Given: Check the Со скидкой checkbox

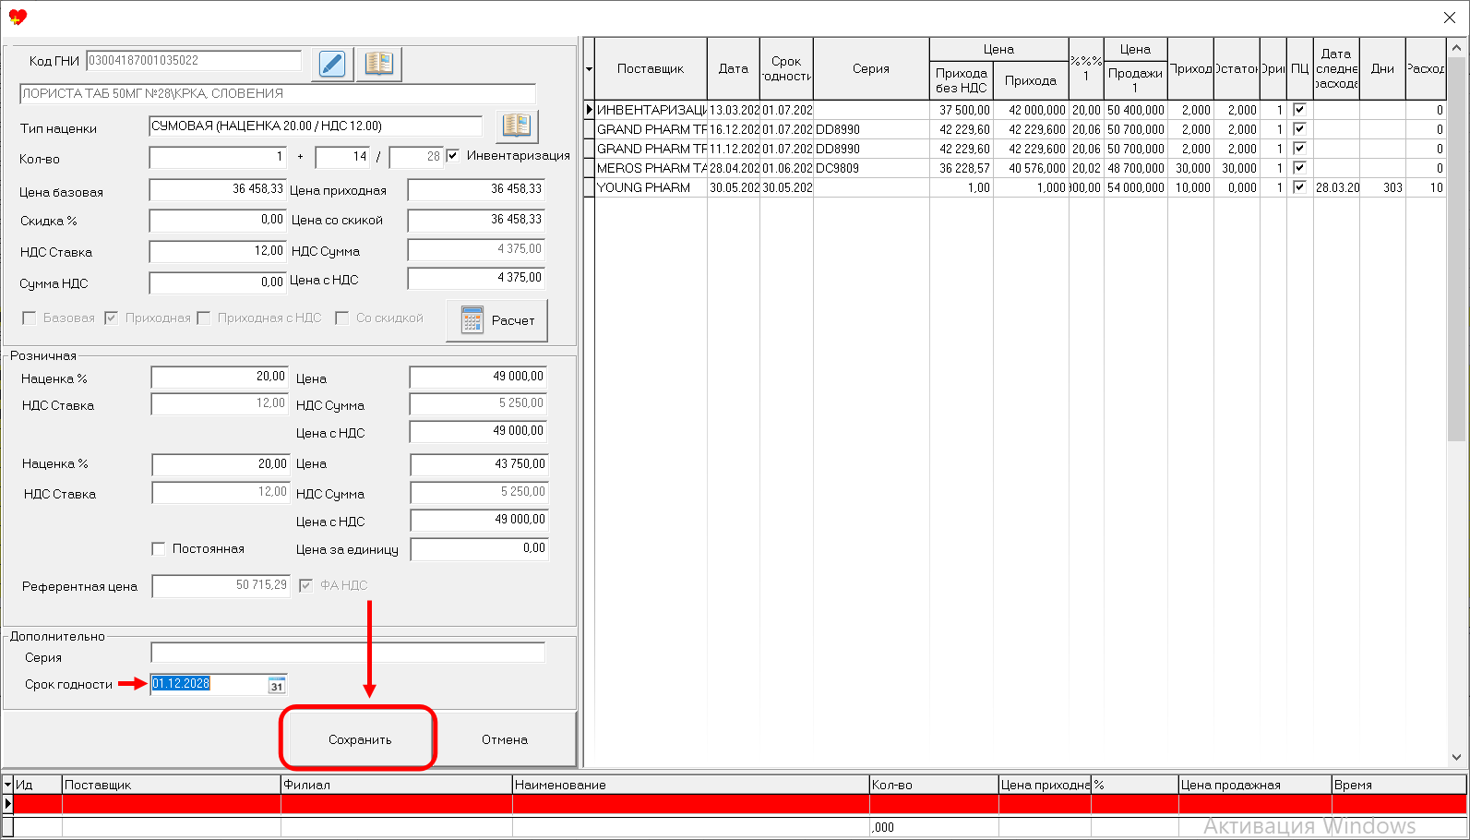Looking at the screenshot, I should click(x=341, y=318).
